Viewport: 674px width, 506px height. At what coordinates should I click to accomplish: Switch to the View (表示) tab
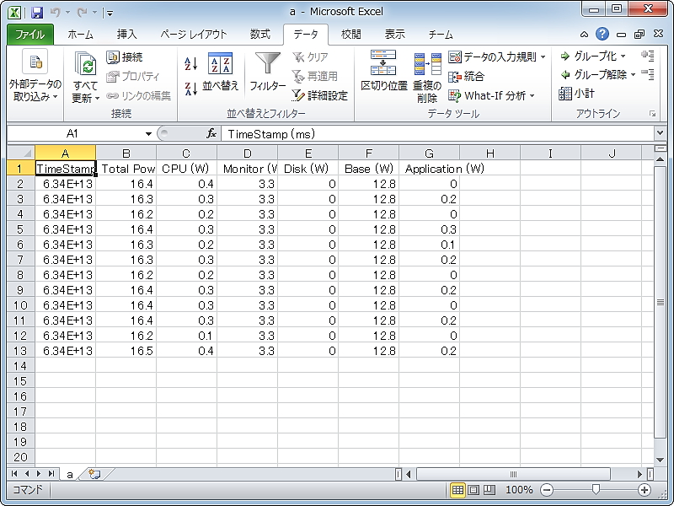point(394,35)
